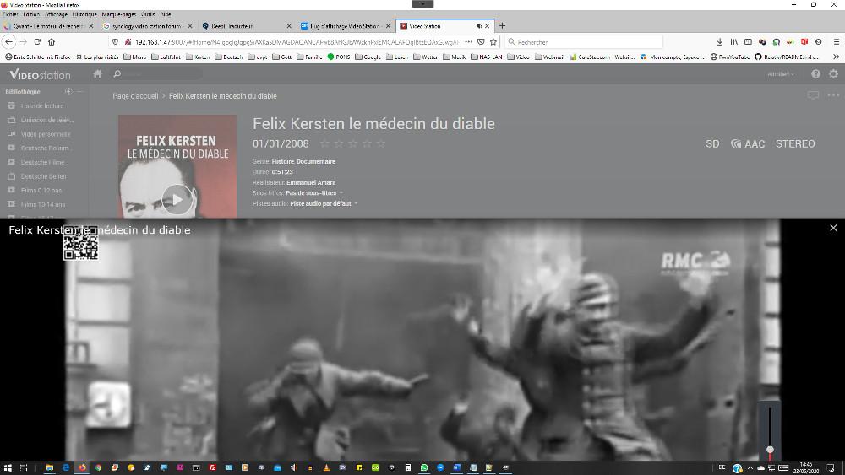Click the library minus icon

coord(79,92)
